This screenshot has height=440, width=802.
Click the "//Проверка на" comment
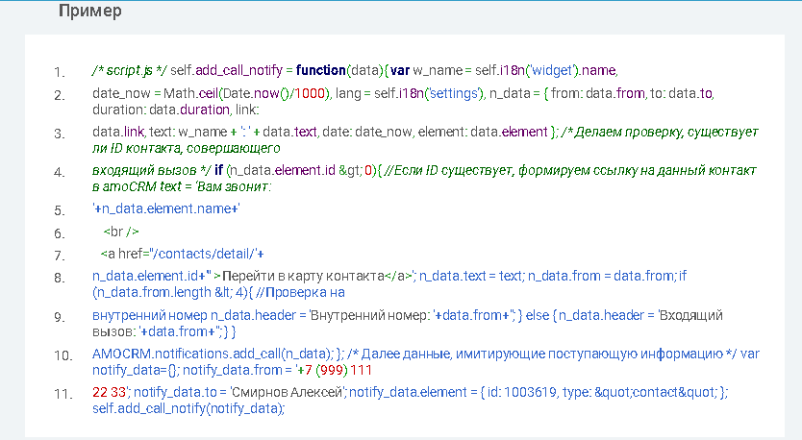pyautogui.click(x=300, y=292)
